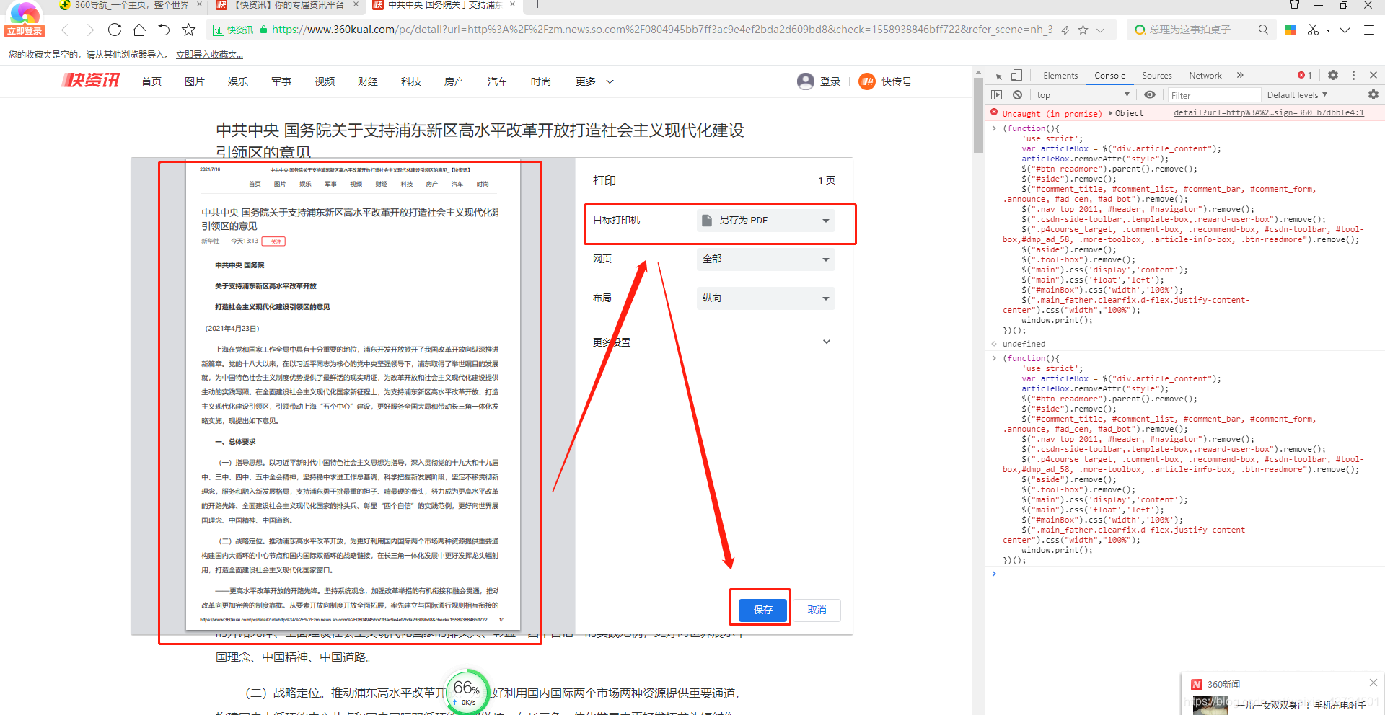Expand the 更多 navigation menu

coord(594,81)
